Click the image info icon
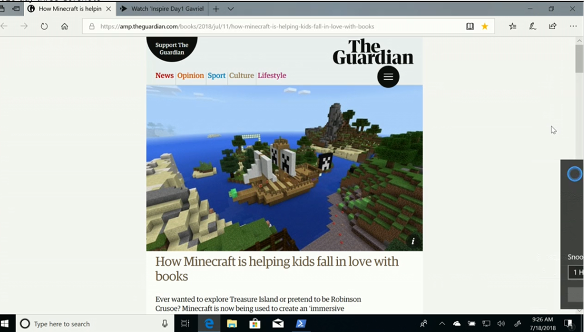The image size is (584, 332). [413, 241]
